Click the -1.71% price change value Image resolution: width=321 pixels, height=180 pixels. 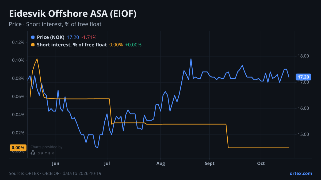tap(89, 37)
